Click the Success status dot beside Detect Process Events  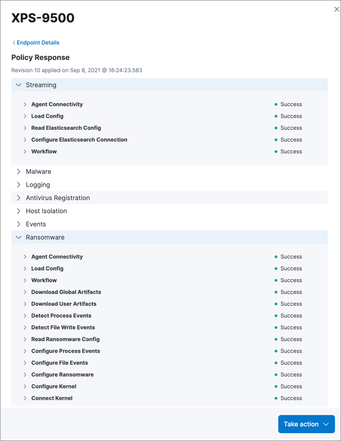point(276,315)
